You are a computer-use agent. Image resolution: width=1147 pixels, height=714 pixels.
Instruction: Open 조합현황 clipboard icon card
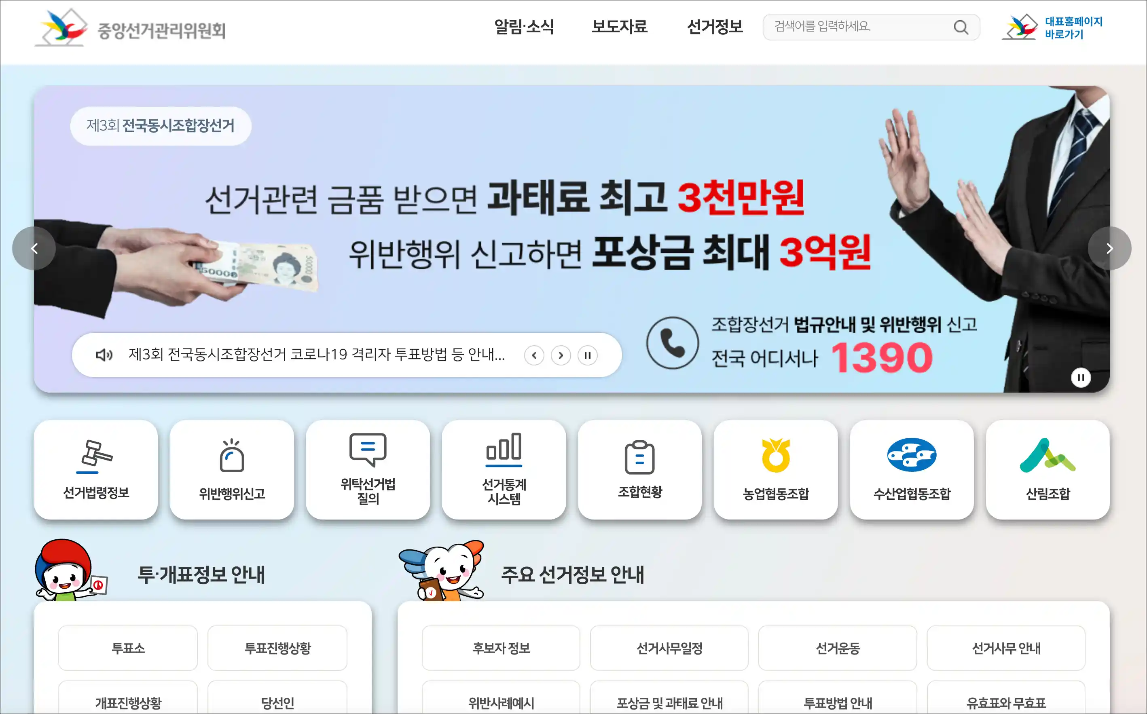[640, 470]
